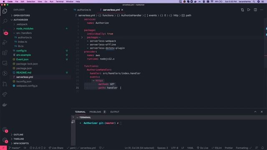Open Event.json in the explorer
Viewport: 267px width, 150px height.
click(x=22, y=59)
